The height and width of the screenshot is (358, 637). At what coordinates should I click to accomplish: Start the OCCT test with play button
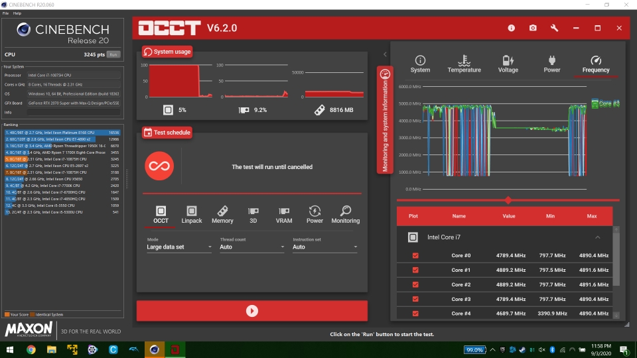[x=252, y=311]
